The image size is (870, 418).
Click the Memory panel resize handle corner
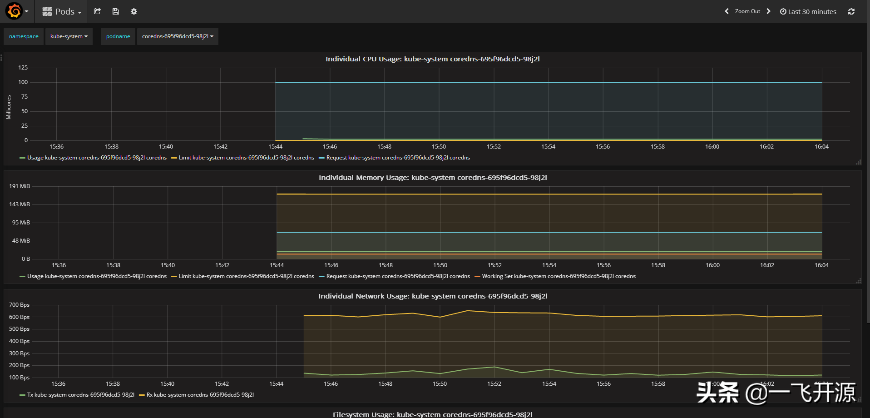click(858, 281)
